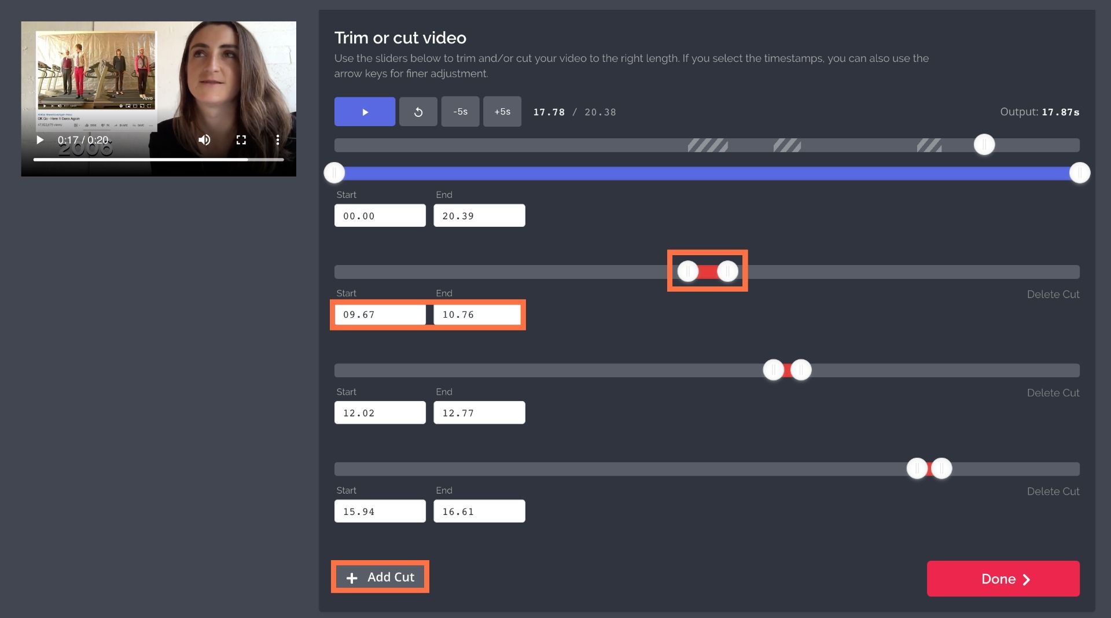This screenshot has width=1111, height=618.
Task: Click the playhead handle on the timeline
Action: click(984, 145)
